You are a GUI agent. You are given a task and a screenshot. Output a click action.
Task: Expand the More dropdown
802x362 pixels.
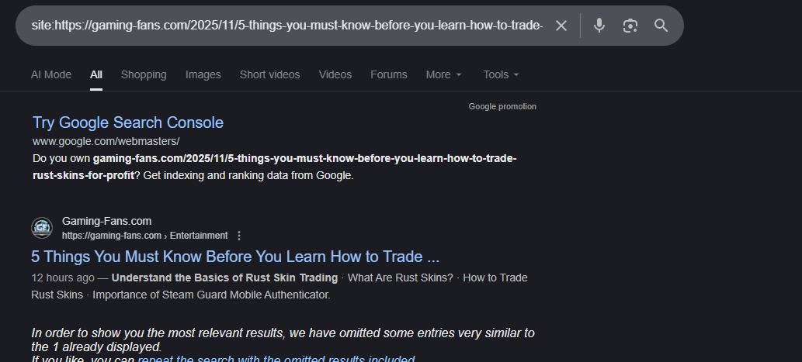pyautogui.click(x=444, y=74)
